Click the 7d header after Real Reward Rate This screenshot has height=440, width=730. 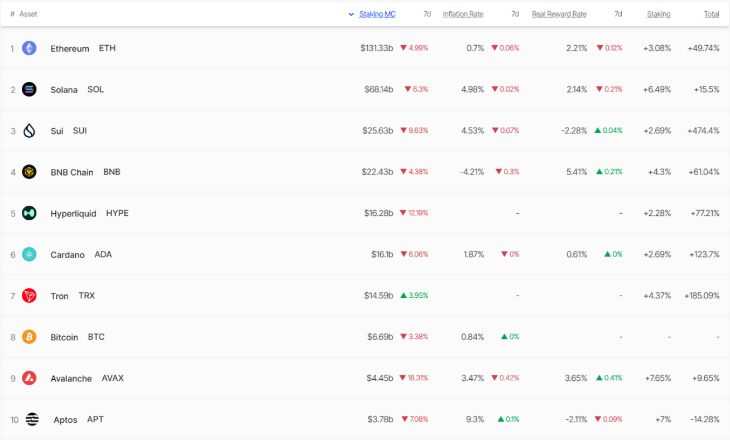(x=618, y=14)
